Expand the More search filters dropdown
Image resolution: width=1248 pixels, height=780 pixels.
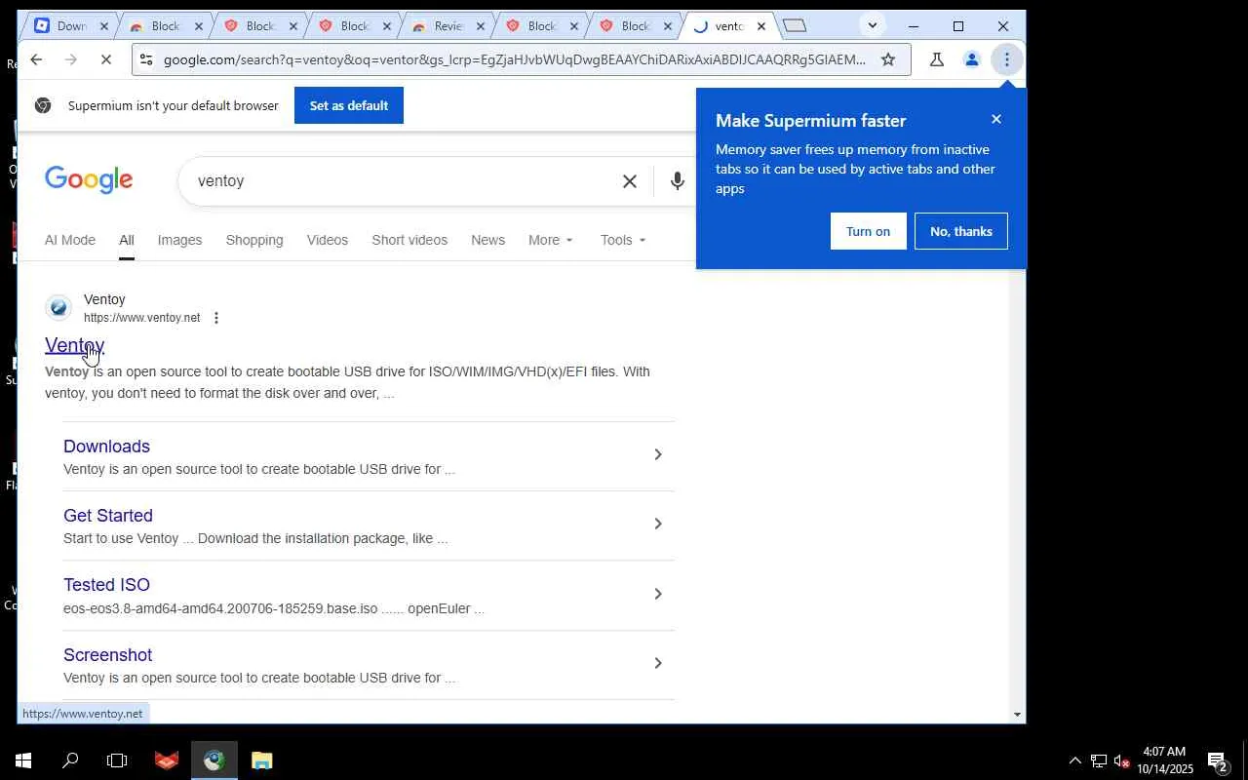(551, 240)
